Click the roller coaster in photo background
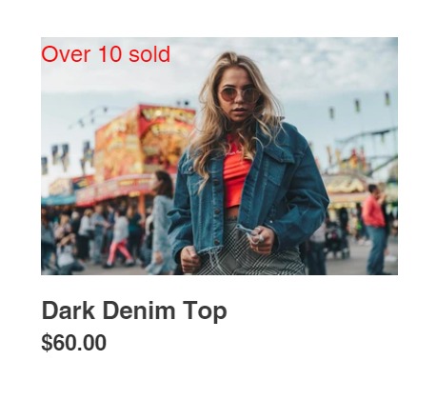 pos(369,150)
